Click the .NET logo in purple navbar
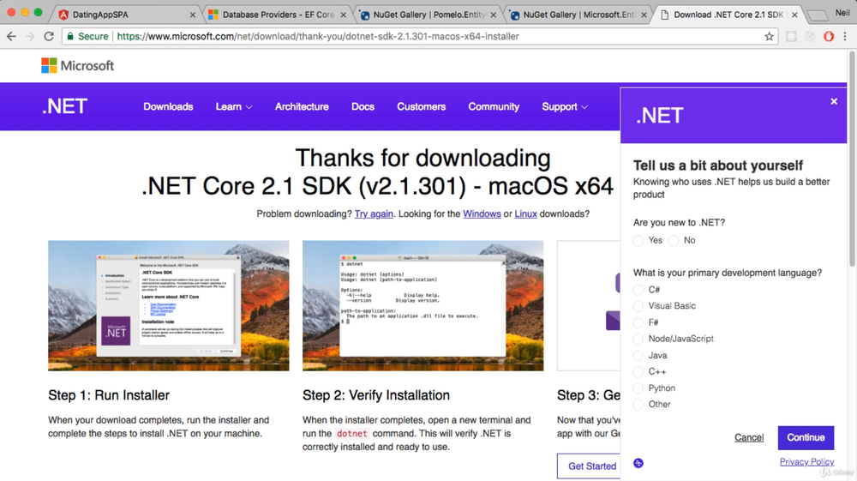The image size is (857, 481). point(64,106)
